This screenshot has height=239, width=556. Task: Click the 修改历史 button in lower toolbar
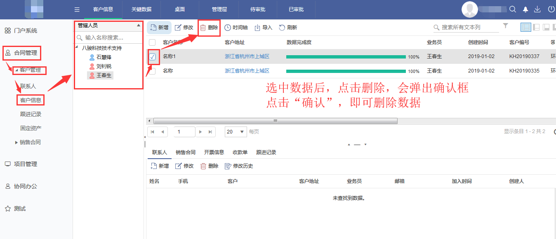point(239,166)
